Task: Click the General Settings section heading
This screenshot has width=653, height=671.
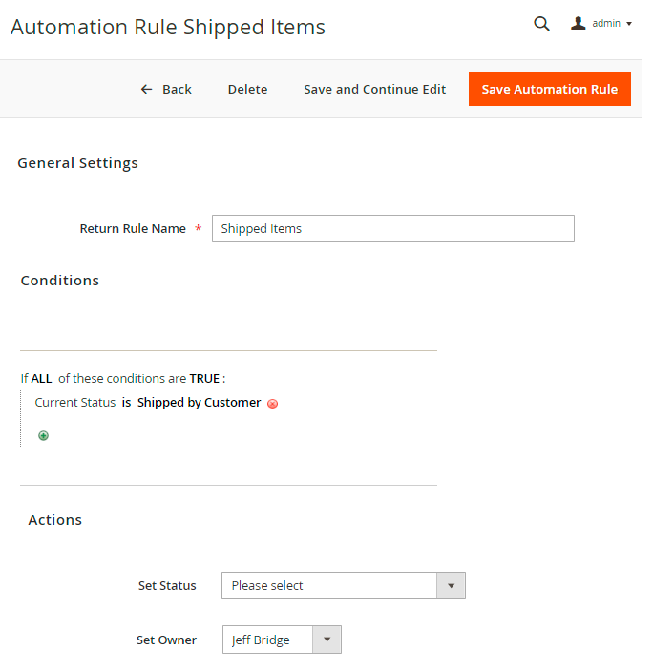Action: click(77, 163)
